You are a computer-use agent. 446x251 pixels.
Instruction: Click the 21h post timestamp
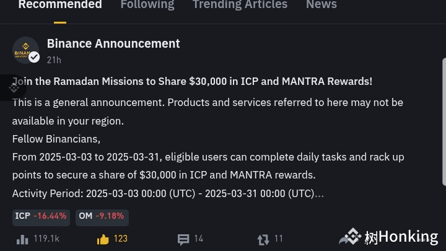click(x=54, y=60)
